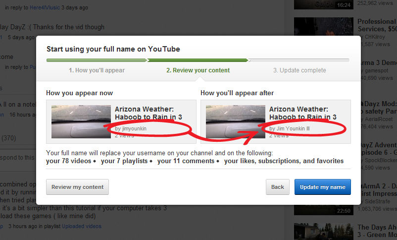Viewport: 397px width, 240px height.
Task: Select step 2 Review your content
Action: click(x=198, y=70)
